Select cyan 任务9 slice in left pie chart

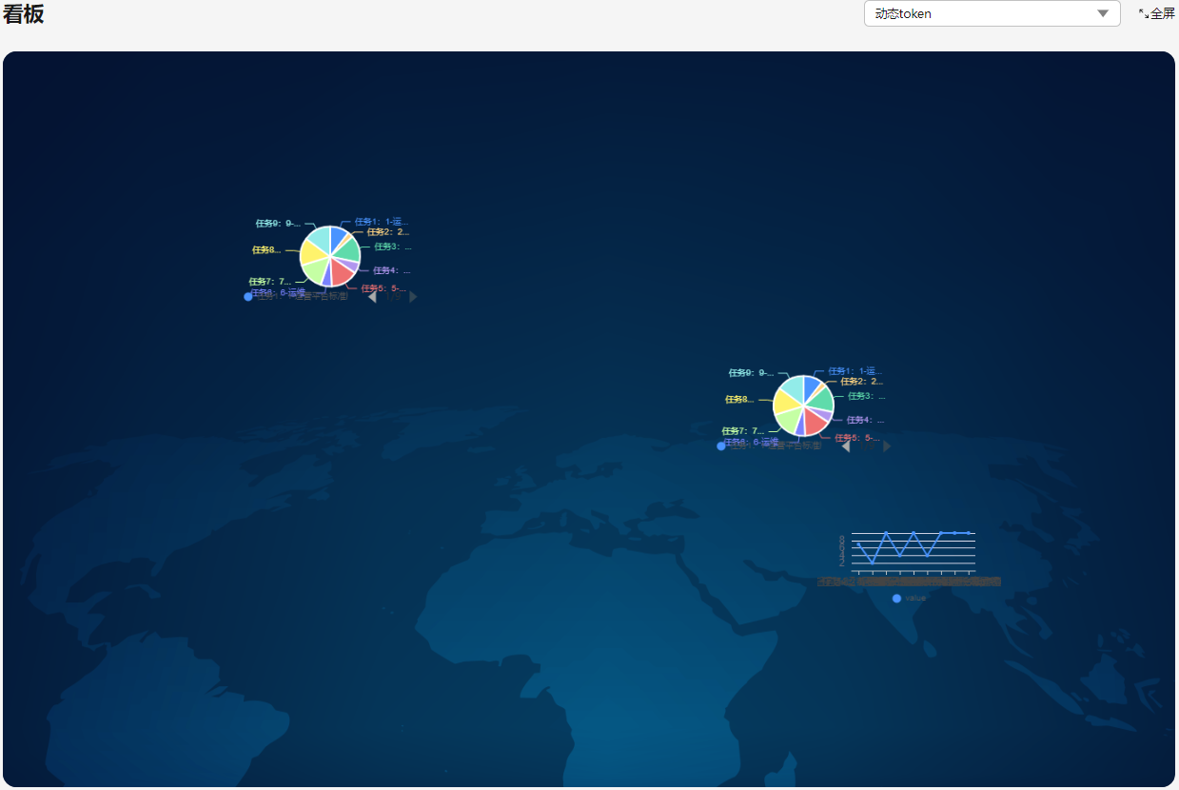pos(319,238)
